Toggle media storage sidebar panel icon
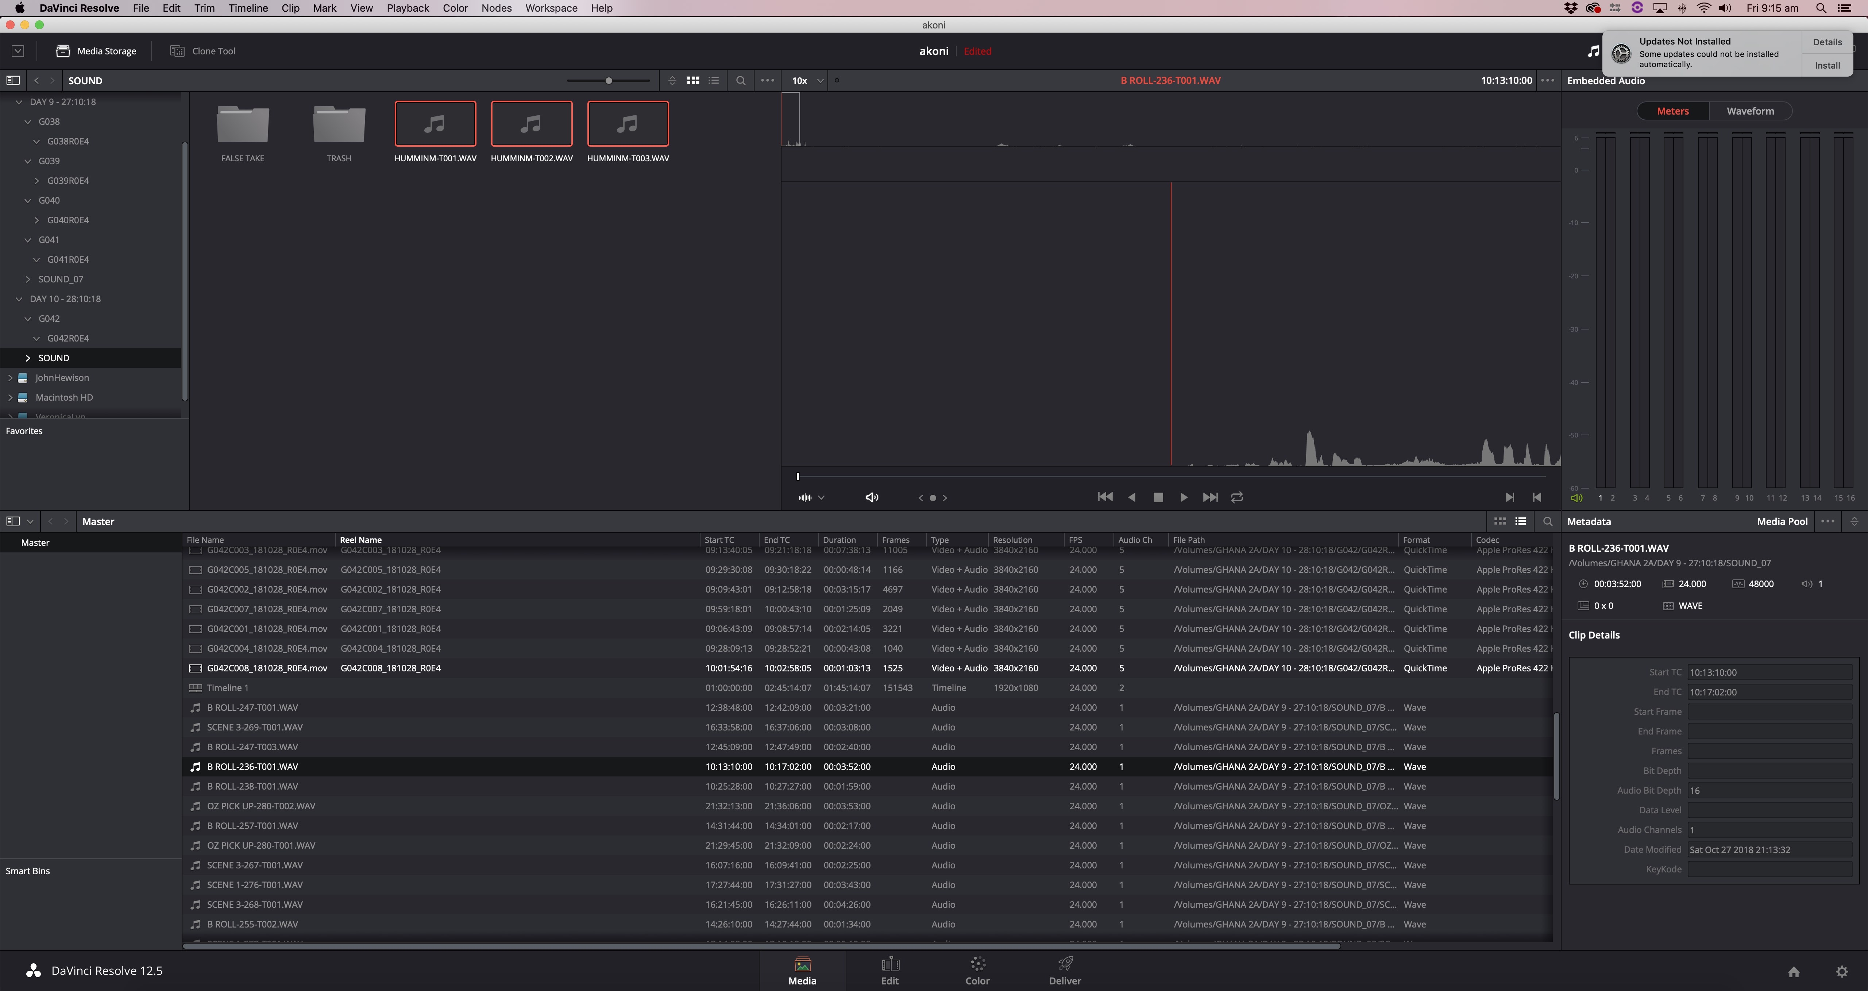 point(13,81)
